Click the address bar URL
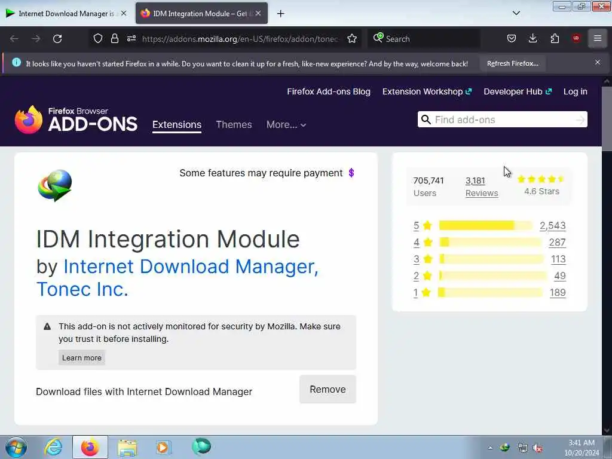612x459 pixels. [x=240, y=39]
